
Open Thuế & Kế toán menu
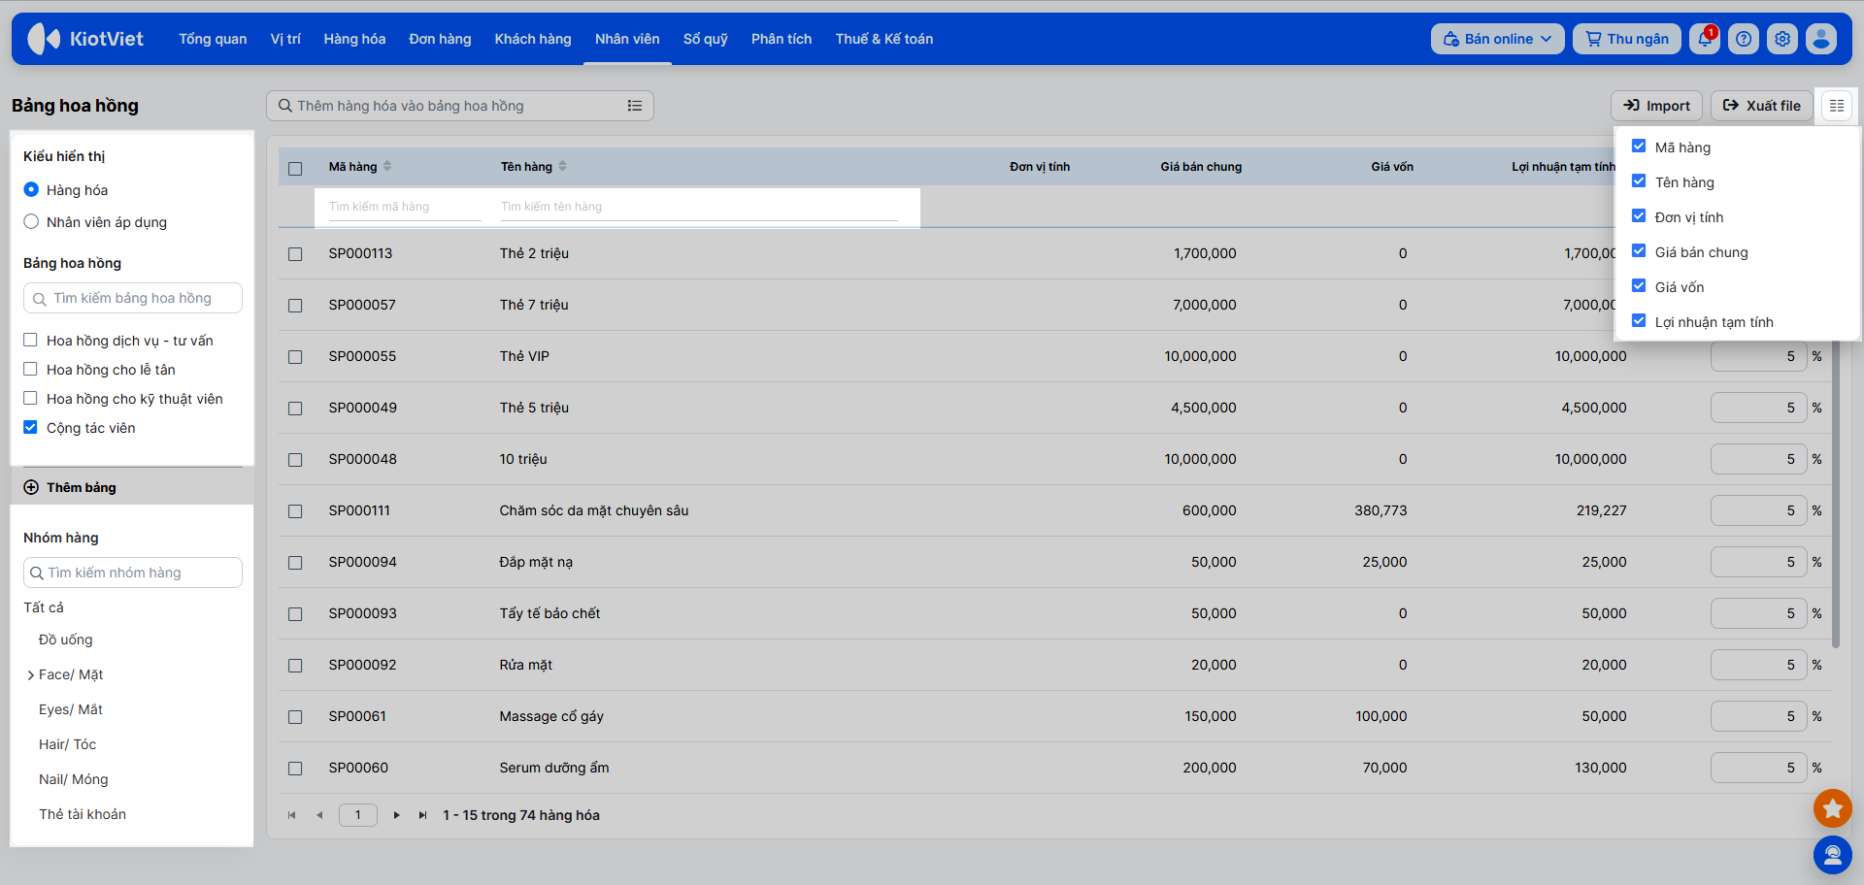point(884,39)
